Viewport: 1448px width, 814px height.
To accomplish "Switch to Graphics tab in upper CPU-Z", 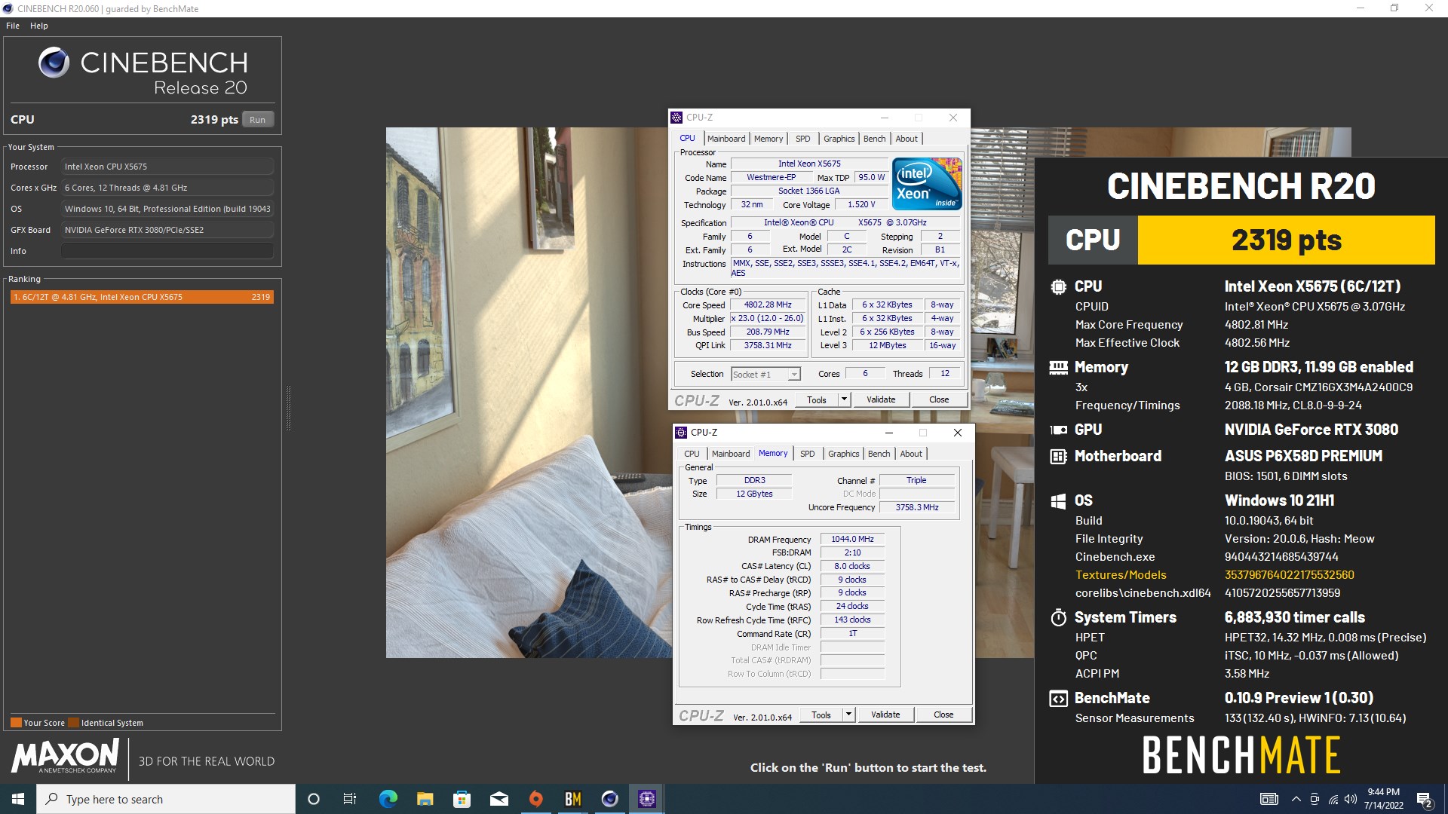I will pyautogui.click(x=839, y=139).
